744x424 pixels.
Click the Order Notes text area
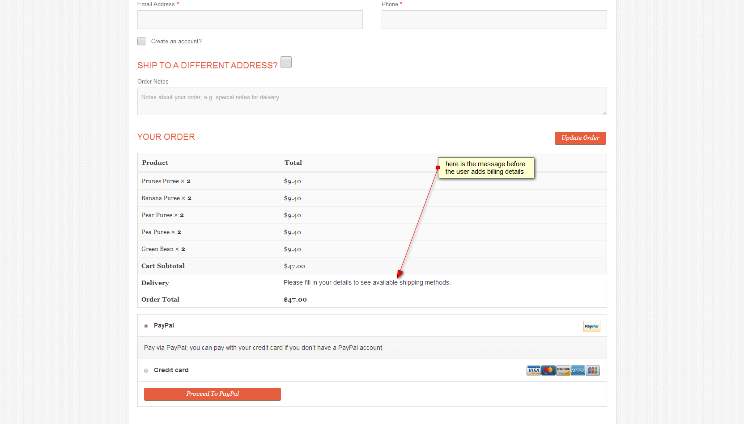[x=371, y=101]
